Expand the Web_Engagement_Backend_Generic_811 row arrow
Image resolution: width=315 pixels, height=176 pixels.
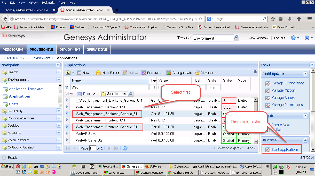pyautogui.click(x=67, y=113)
